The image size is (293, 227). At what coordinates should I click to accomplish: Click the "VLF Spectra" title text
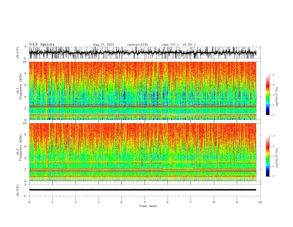point(42,45)
